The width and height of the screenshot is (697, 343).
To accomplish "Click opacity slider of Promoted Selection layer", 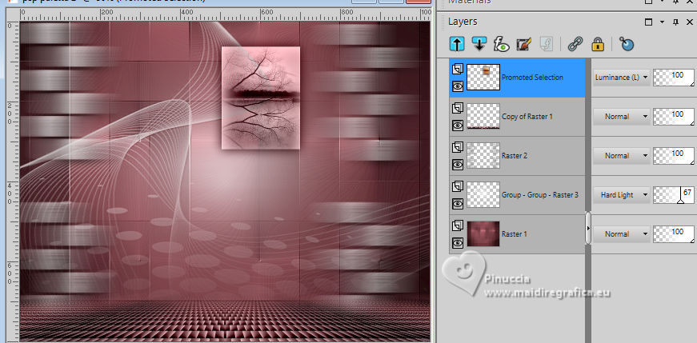I will point(674,78).
